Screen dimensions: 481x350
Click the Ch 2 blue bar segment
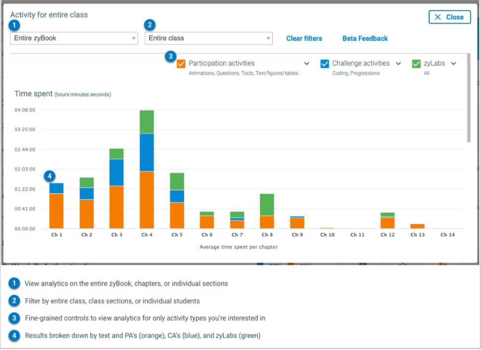[87, 194]
